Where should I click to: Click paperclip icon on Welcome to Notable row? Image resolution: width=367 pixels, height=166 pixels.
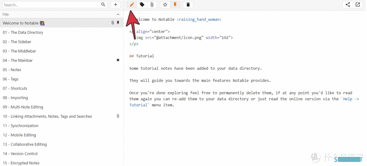[112, 23]
